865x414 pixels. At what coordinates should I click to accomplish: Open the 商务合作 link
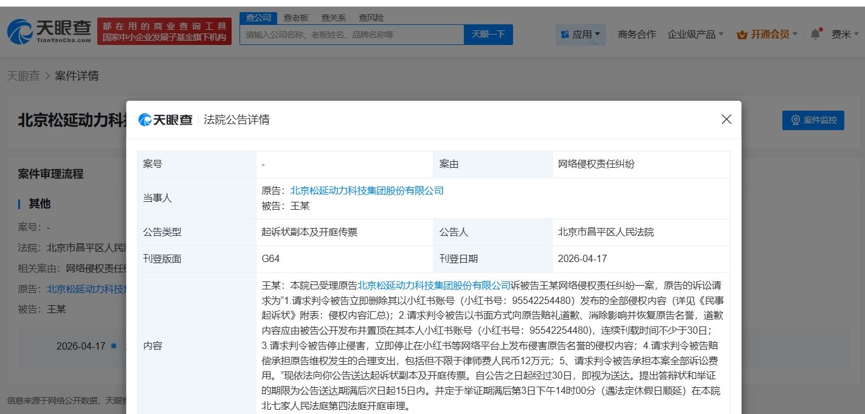point(636,35)
